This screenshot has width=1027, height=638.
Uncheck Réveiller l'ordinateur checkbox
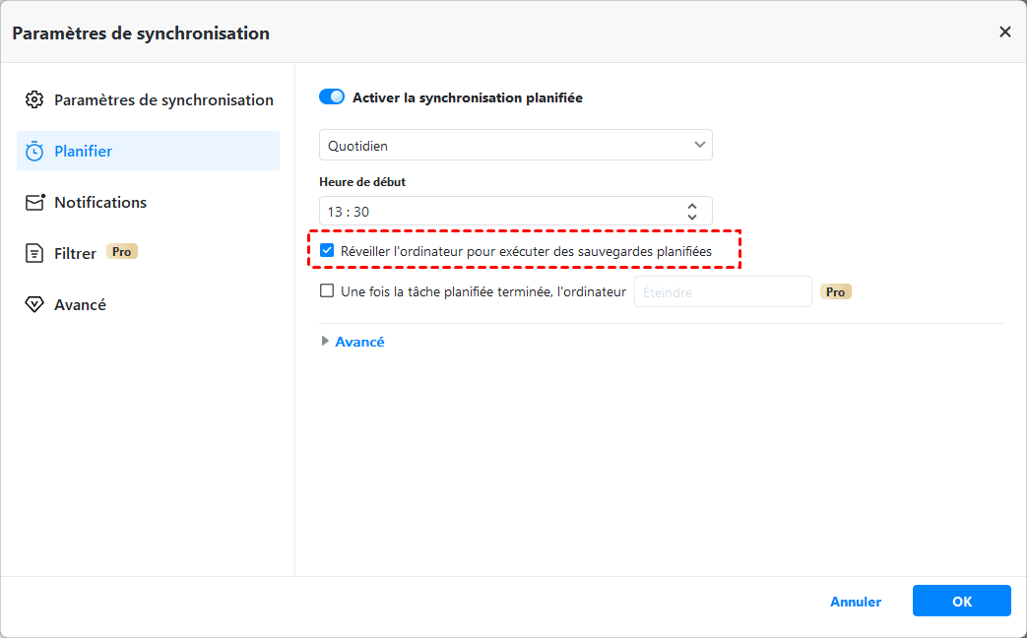(x=327, y=251)
